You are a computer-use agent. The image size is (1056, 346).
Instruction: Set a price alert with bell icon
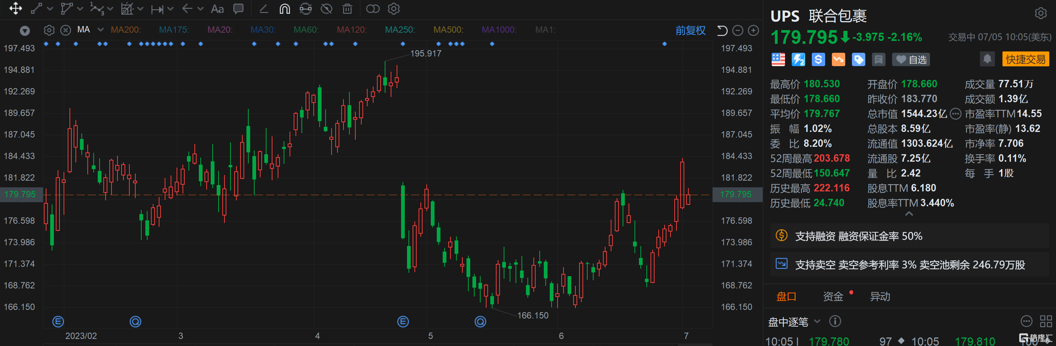tap(988, 59)
